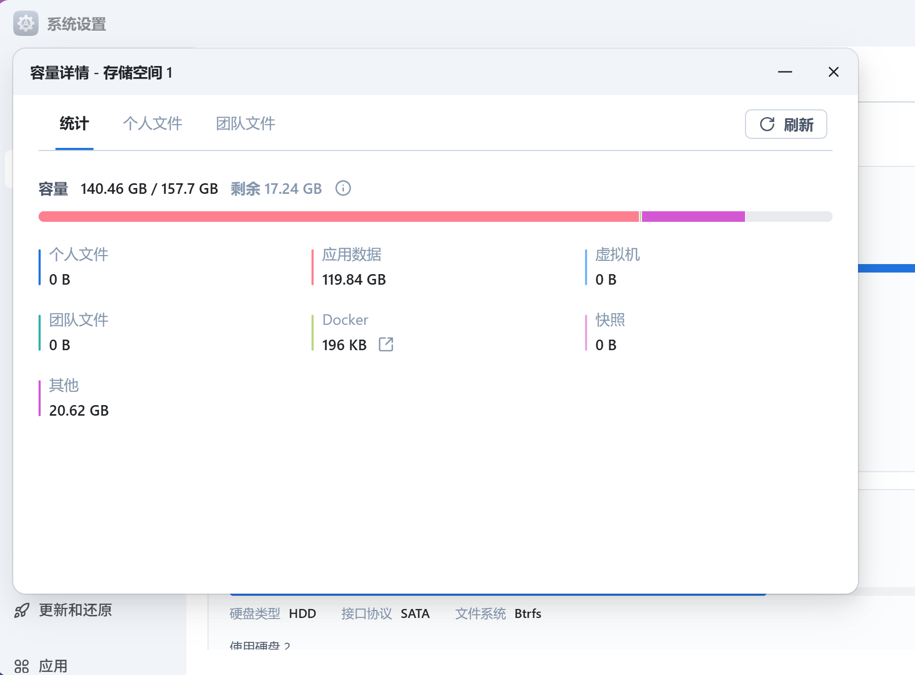Switch to the 个人文件 tab

tap(152, 124)
